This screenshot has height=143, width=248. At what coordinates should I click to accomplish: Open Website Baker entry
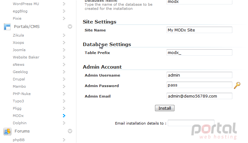tap(26, 57)
